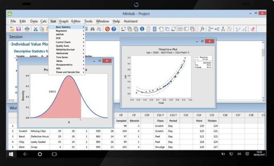Open a project with the folder icon
274x166 pixels.
pyautogui.click(x=12, y=29)
